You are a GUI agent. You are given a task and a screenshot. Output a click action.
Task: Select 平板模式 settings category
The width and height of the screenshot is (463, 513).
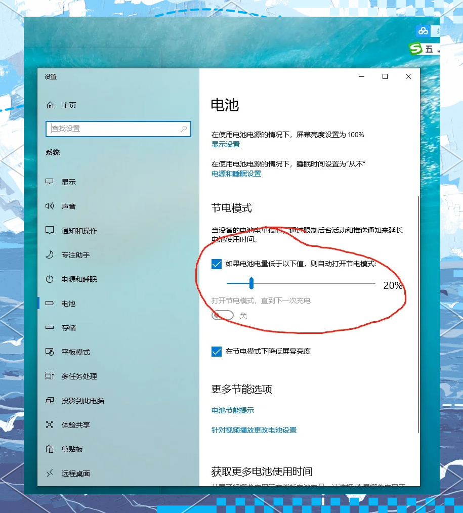75,352
